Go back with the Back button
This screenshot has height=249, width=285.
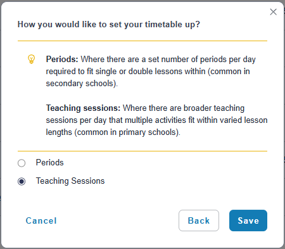point(199,220)
